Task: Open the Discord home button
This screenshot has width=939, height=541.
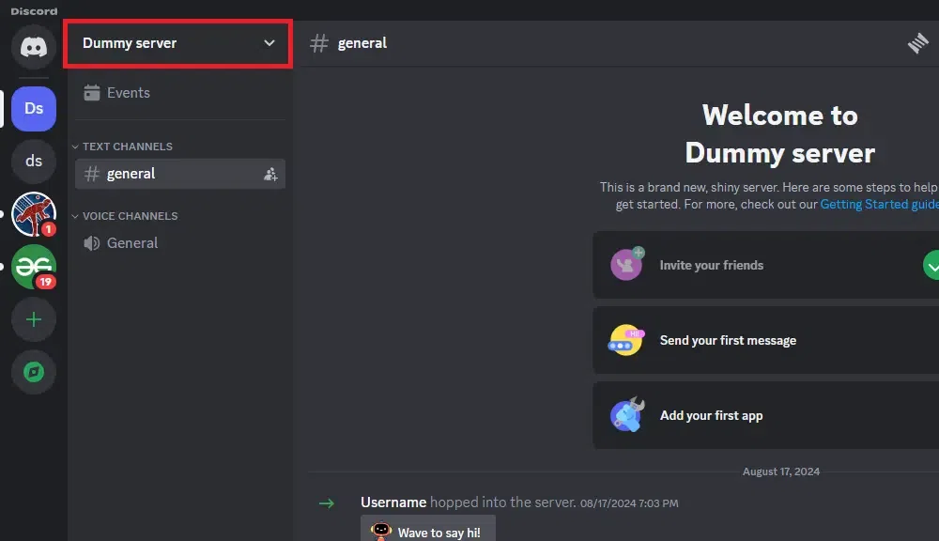Action: 34,47
